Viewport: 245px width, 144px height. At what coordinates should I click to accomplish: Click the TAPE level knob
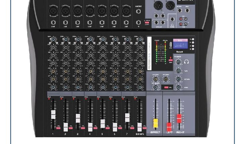(x=179, y=71)
